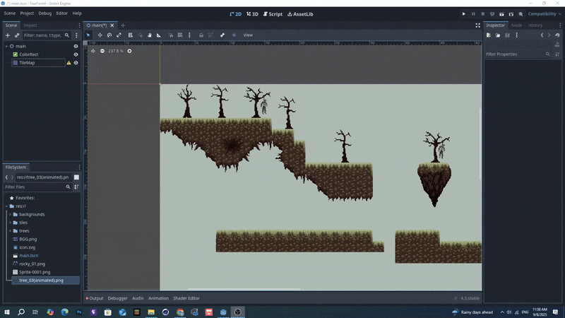Click the distraction-free mode expand icon
Screen dimensions: 565x318
pos(477,25)
